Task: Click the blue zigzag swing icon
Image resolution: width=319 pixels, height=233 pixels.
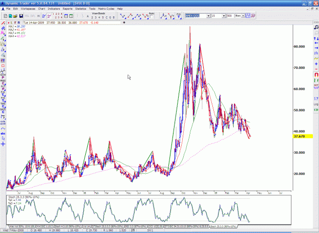Action: tap(44, 16)
